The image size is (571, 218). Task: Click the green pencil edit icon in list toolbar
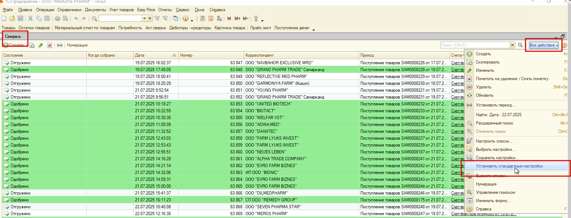click(x=41, y=45)
